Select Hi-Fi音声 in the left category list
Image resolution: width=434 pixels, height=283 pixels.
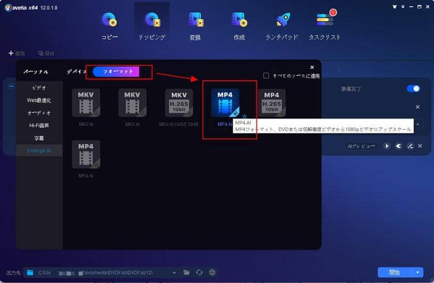(x=38, y=125)
